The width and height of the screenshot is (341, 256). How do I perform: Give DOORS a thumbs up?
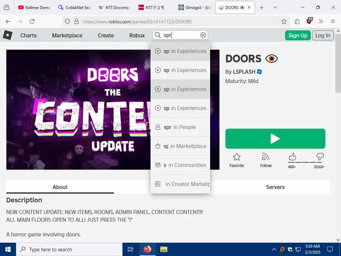pos(292,157)
